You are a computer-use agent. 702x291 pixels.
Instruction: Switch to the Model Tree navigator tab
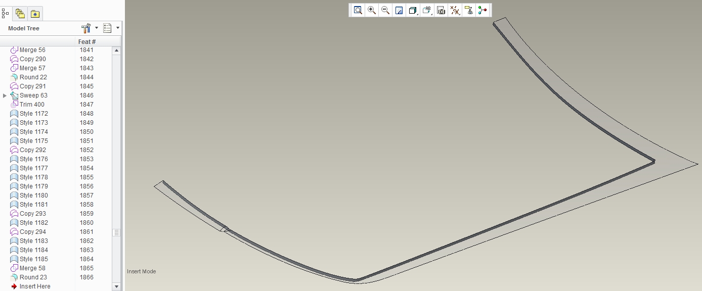coord(6,14)
